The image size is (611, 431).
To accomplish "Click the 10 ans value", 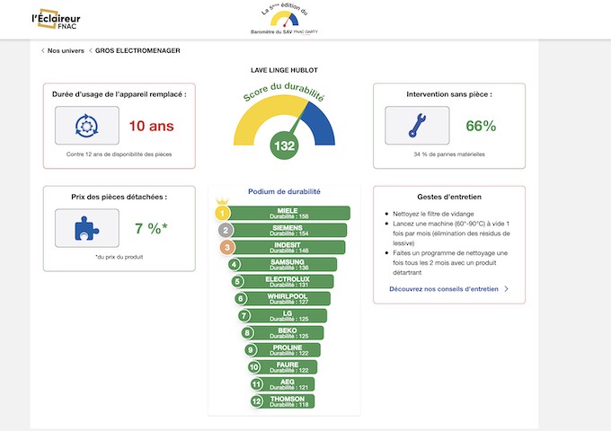I will pyautogui.click(x=151, y=126).
